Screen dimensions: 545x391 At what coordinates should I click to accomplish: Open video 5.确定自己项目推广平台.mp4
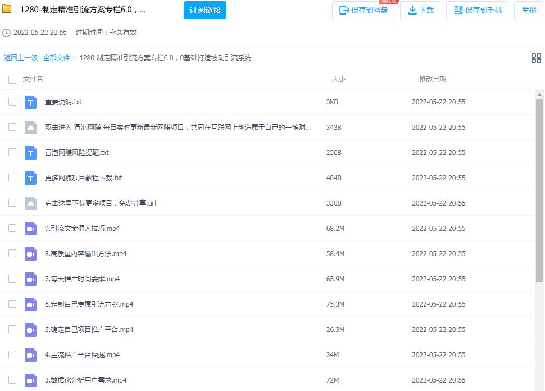(x=89, y=330)
